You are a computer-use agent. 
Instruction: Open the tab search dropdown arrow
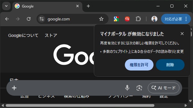click(x=6, y=6)
